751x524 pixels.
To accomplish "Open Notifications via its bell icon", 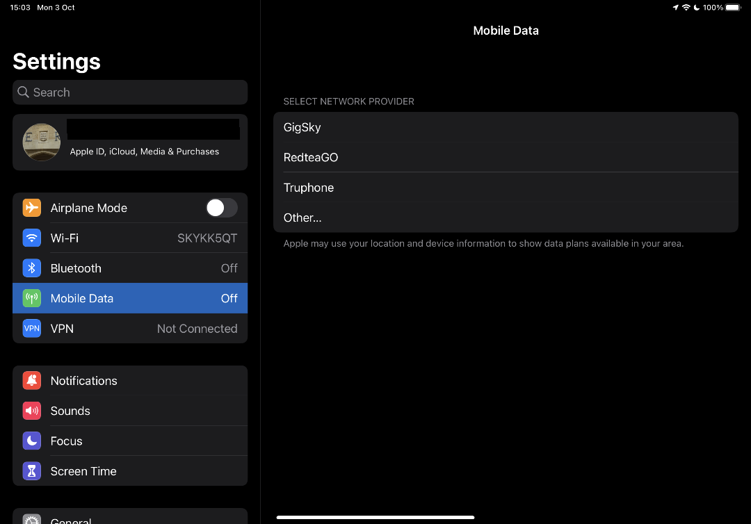I will click(x=31, y=380).
